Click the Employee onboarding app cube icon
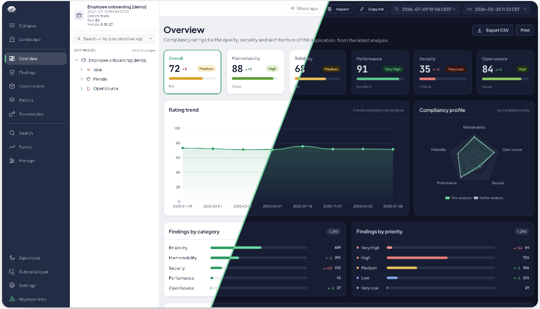540x309 pixels. tap(79, 16)
